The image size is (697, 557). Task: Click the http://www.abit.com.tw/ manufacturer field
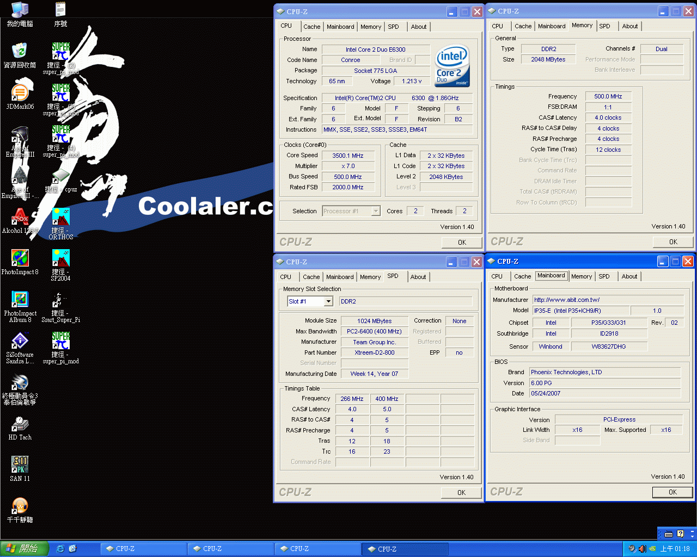pos(608,300)
